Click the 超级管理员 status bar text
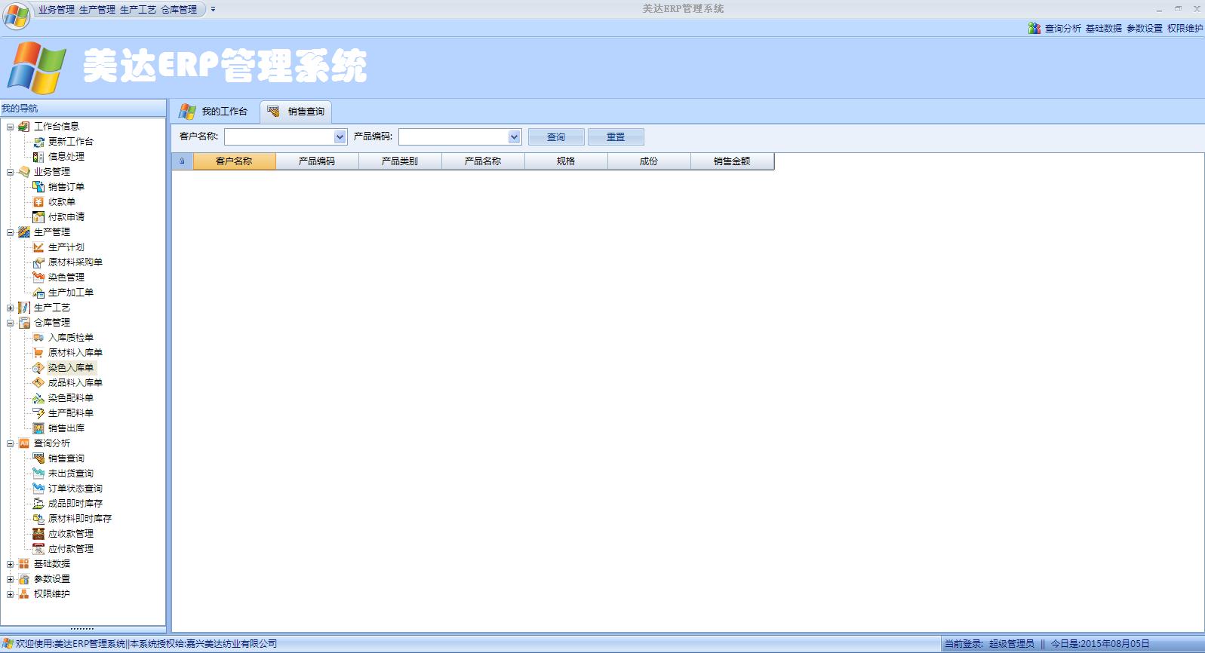The height and width of the screenshot is (653, 1205). coord(1012,644)
